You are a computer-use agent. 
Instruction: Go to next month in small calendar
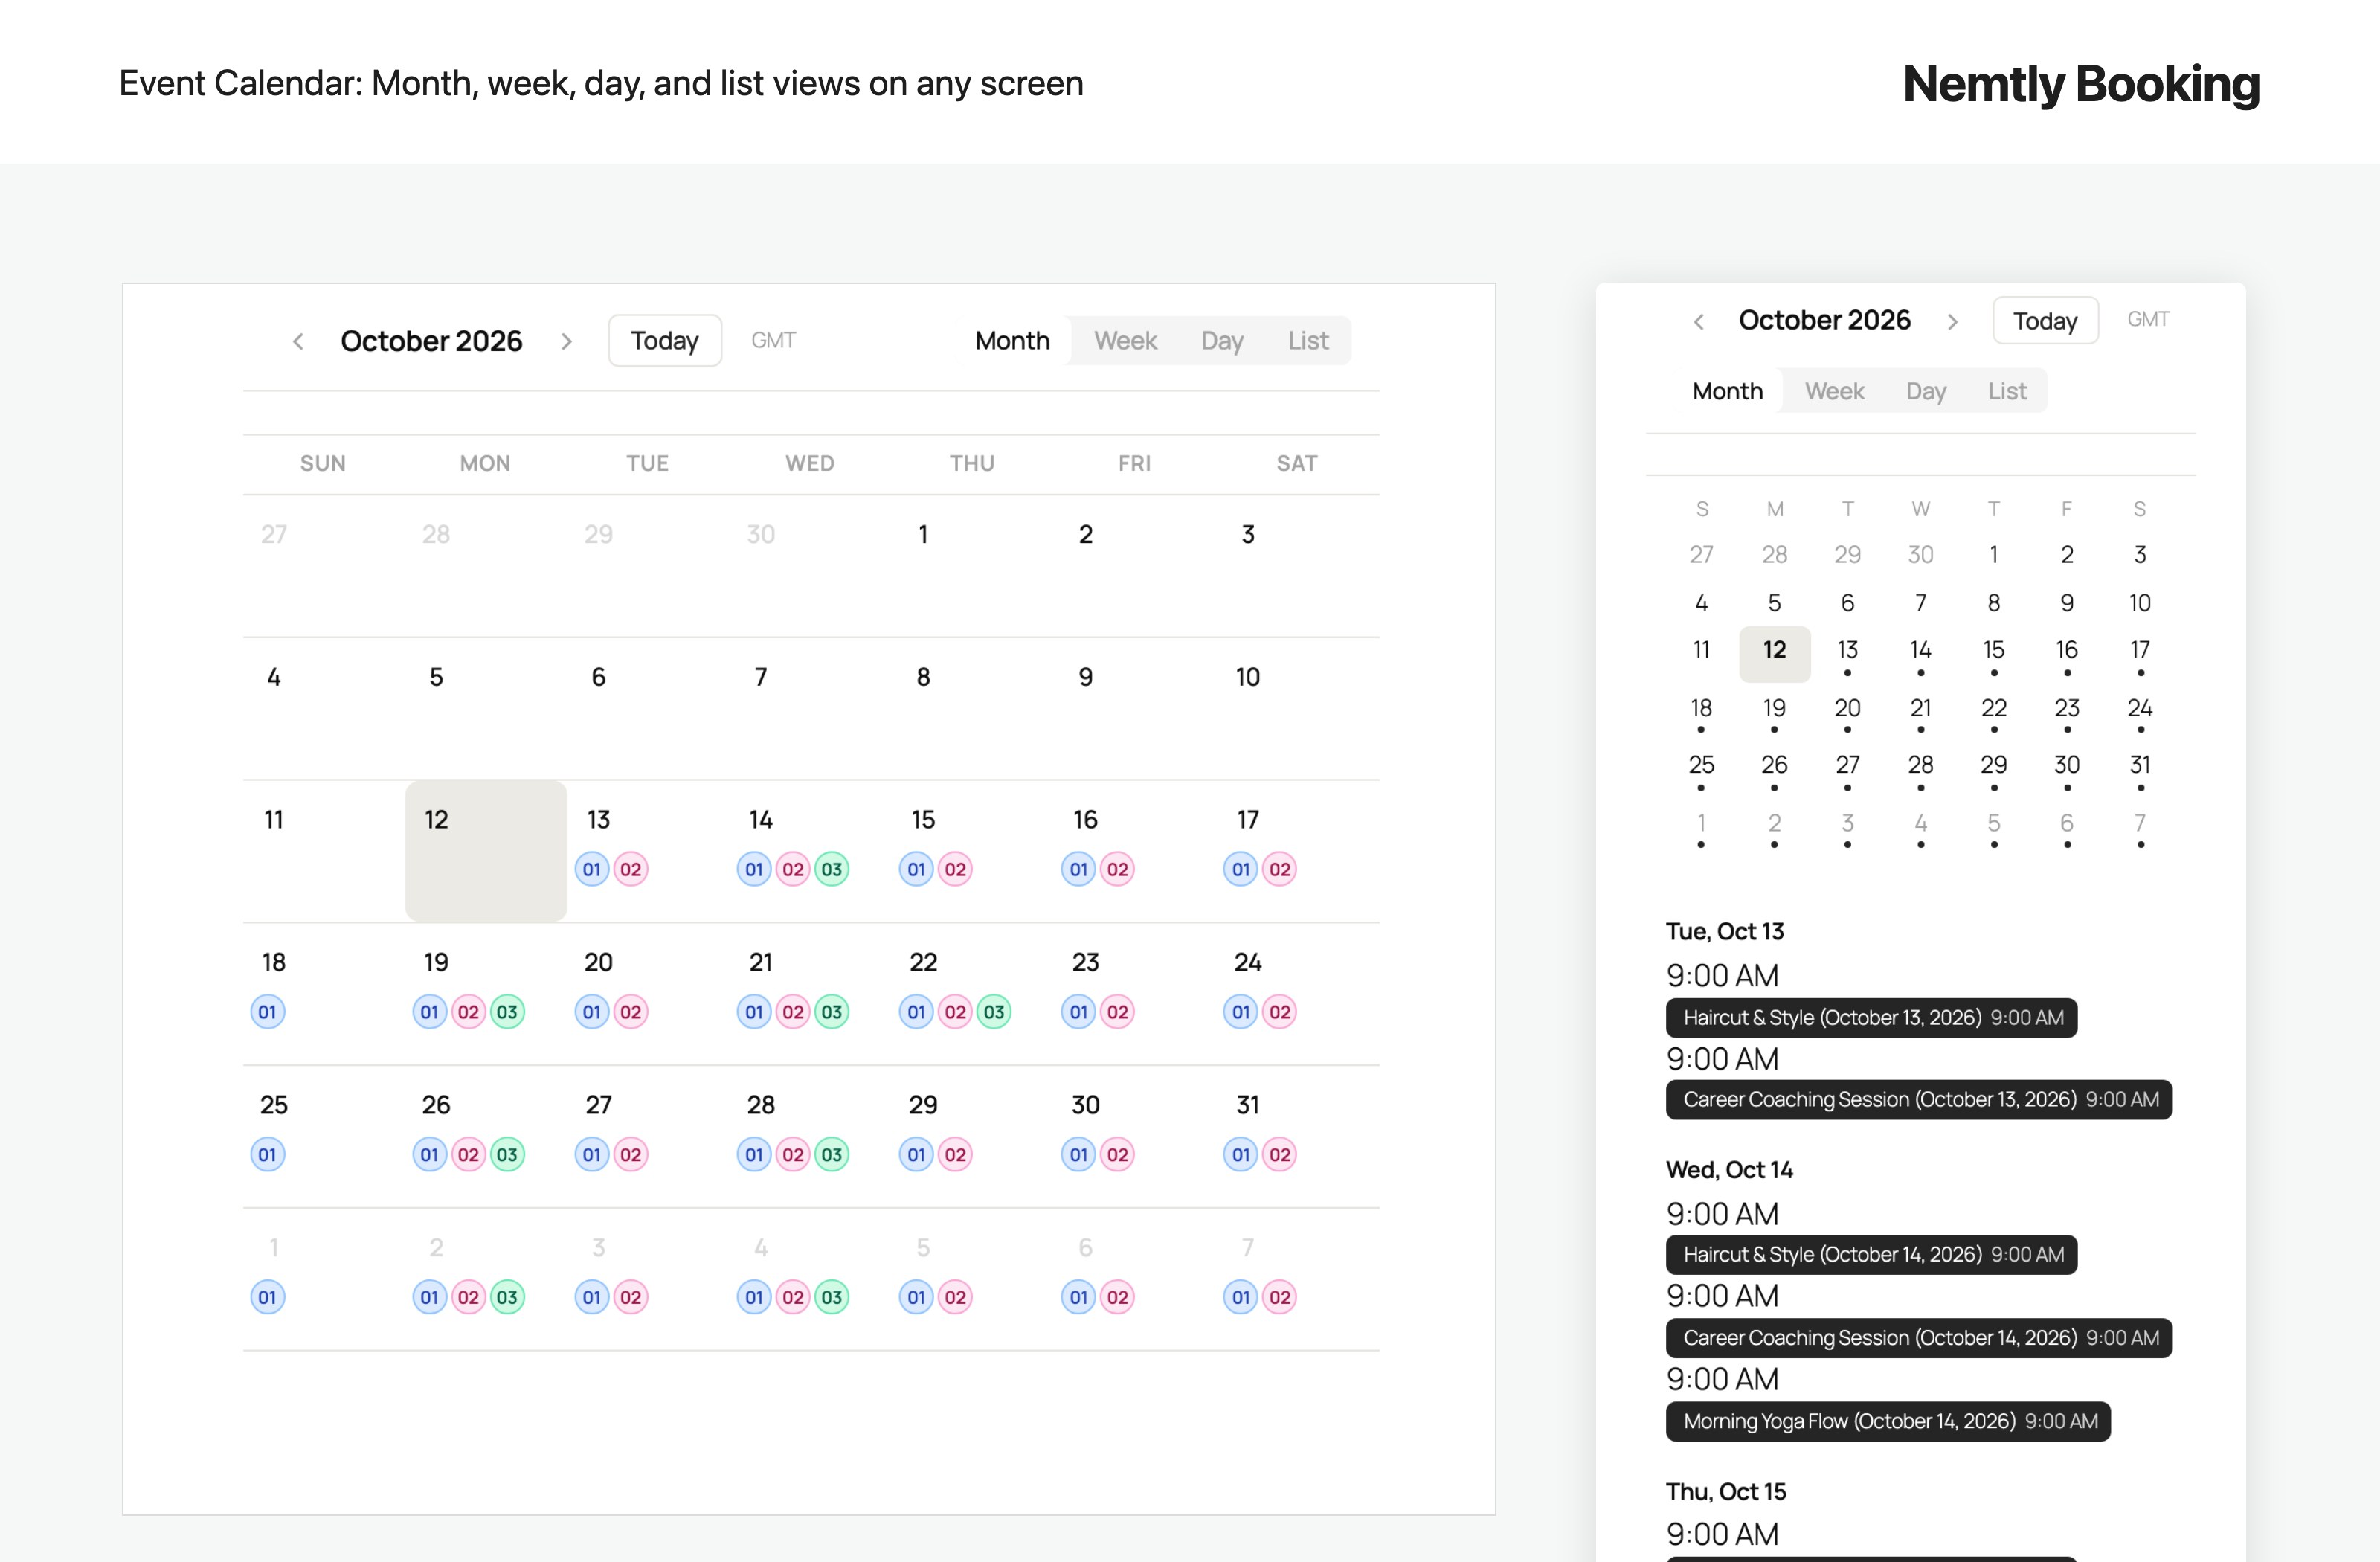(x=1952, y=321)
